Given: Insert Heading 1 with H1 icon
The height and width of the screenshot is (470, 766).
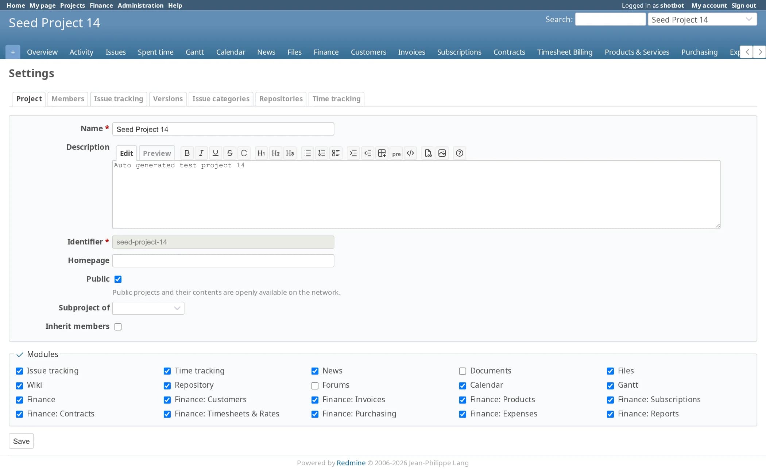Looking at the screenshot, I should (261, 153).
